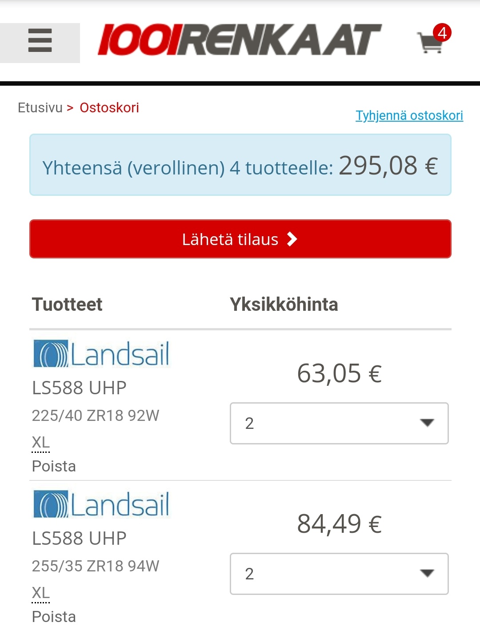Click XL label under 225/40 ZR18 92W
Image resolution: width=480 pixels, height=642 pixels.
pyautogui.click(x=41, y=442)
